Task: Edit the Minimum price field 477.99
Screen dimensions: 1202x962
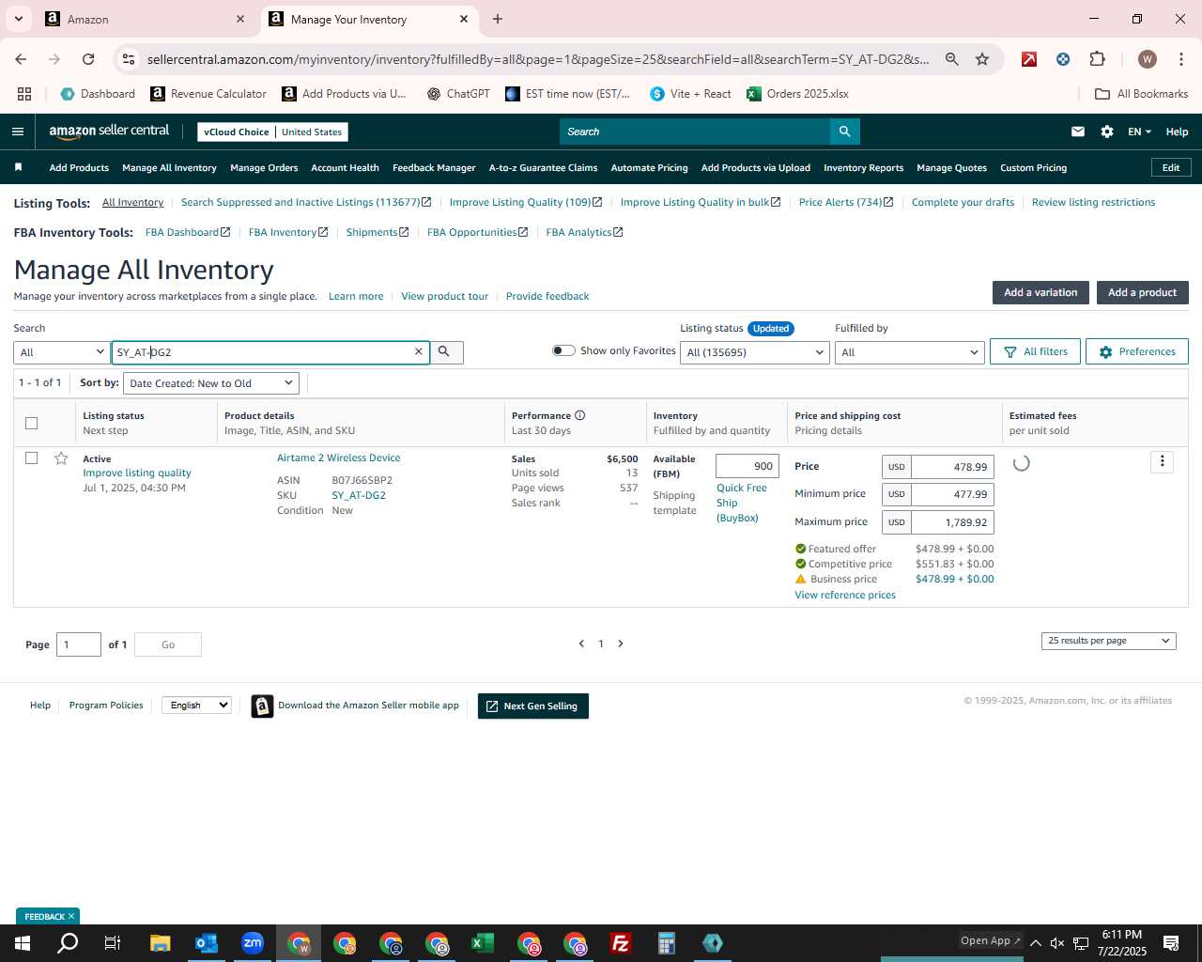Action: [952, 494]
